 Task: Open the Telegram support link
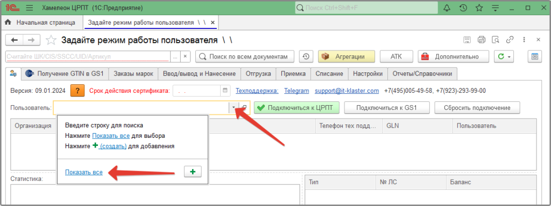[296, 91]
